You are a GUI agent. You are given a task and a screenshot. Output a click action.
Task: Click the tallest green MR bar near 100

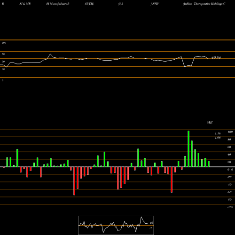click(188, 149)
